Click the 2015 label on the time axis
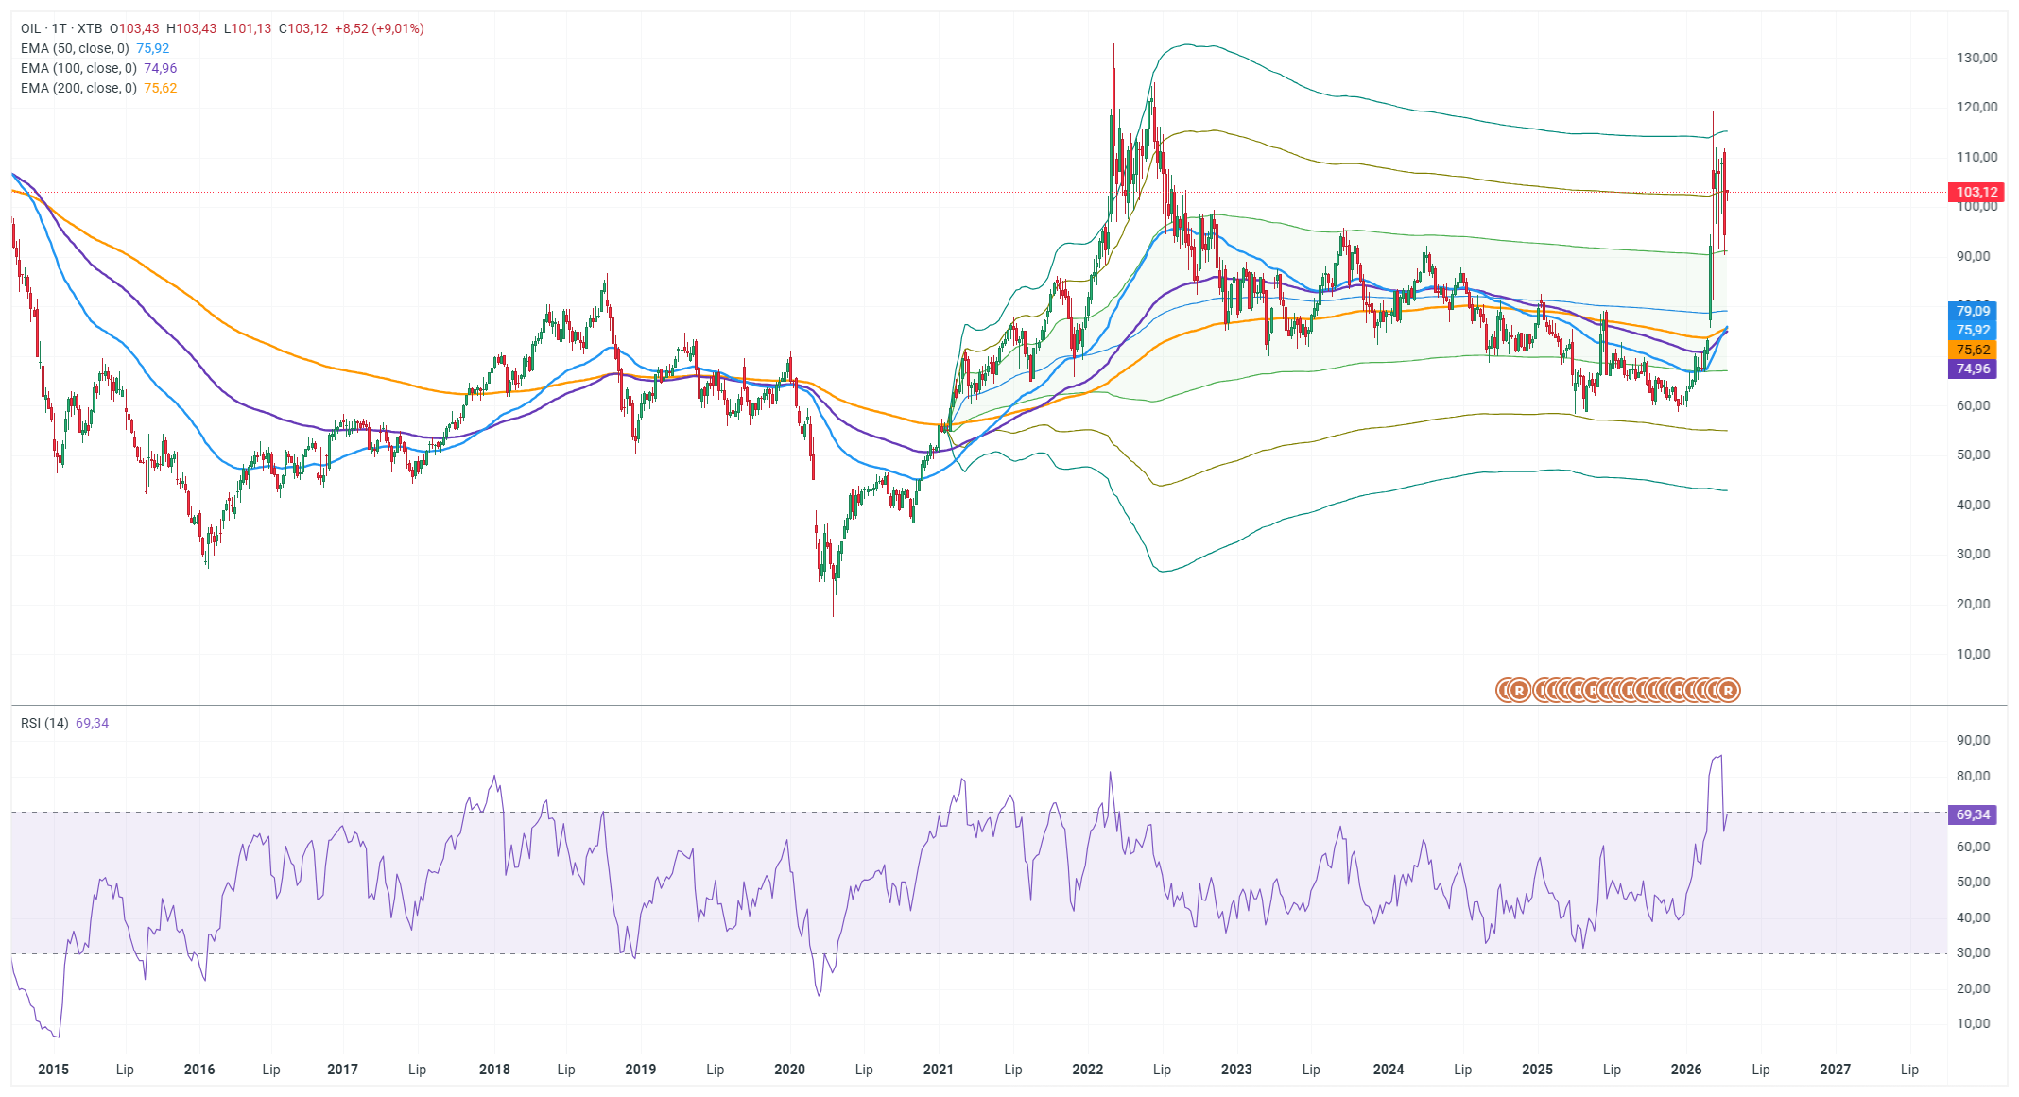The image size is (2019, 1097). click(x=53, y=1070)
